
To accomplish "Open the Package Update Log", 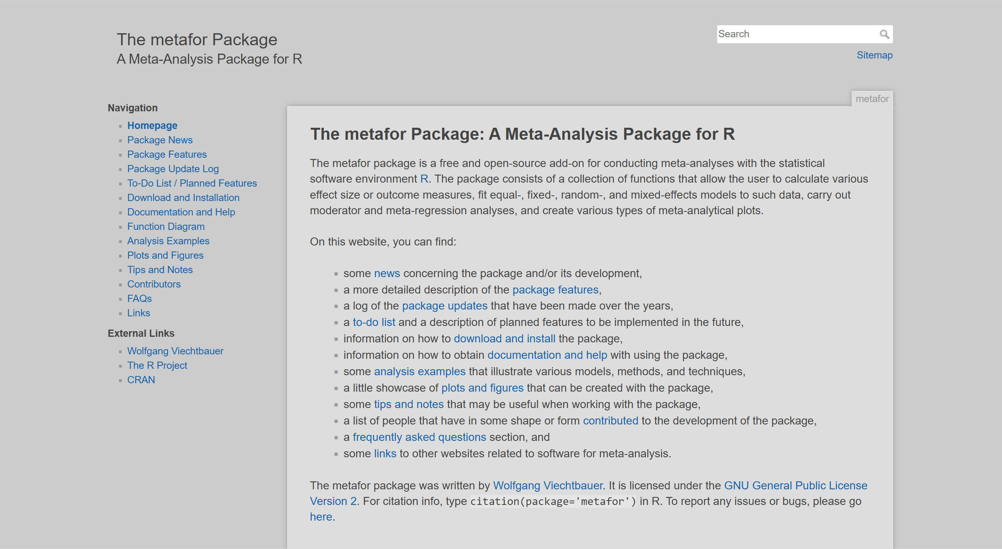I will (x=173, y=169).
